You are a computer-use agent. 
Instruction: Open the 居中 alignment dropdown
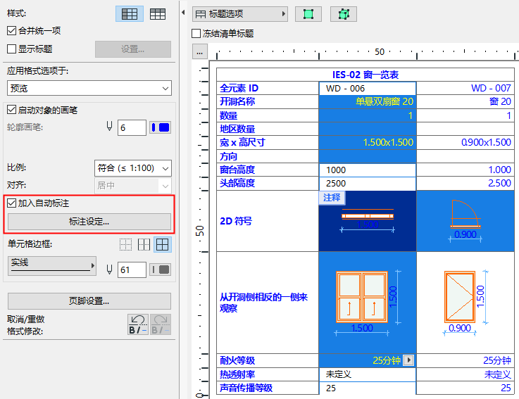[132, 185]
